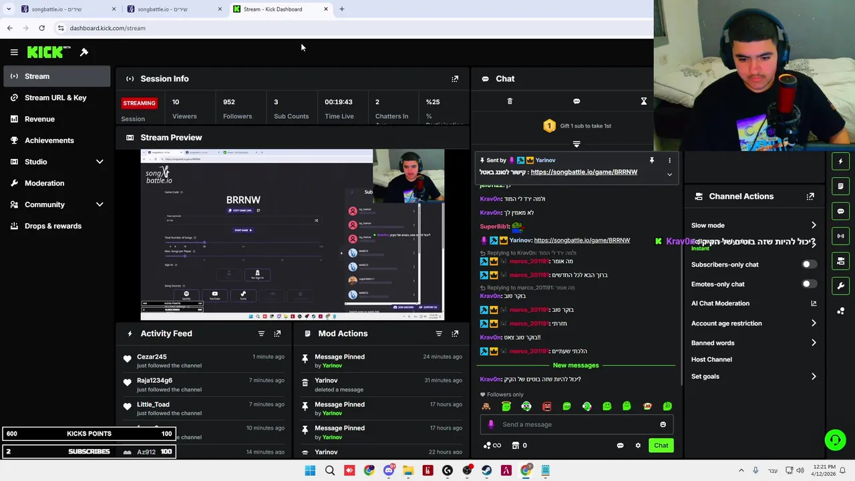Open the Chrome tab search dropdown
Screen dimensions: 855x481
point(9,9)
